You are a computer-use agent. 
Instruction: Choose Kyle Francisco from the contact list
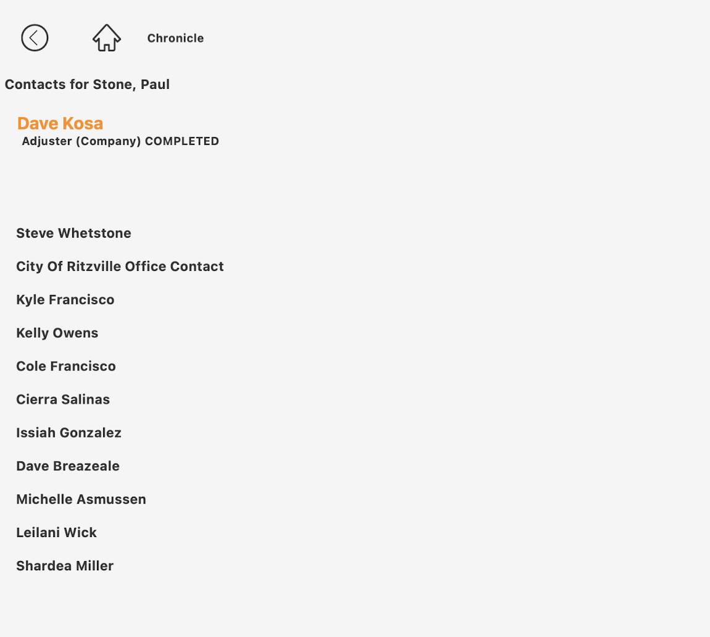point(65,300)
